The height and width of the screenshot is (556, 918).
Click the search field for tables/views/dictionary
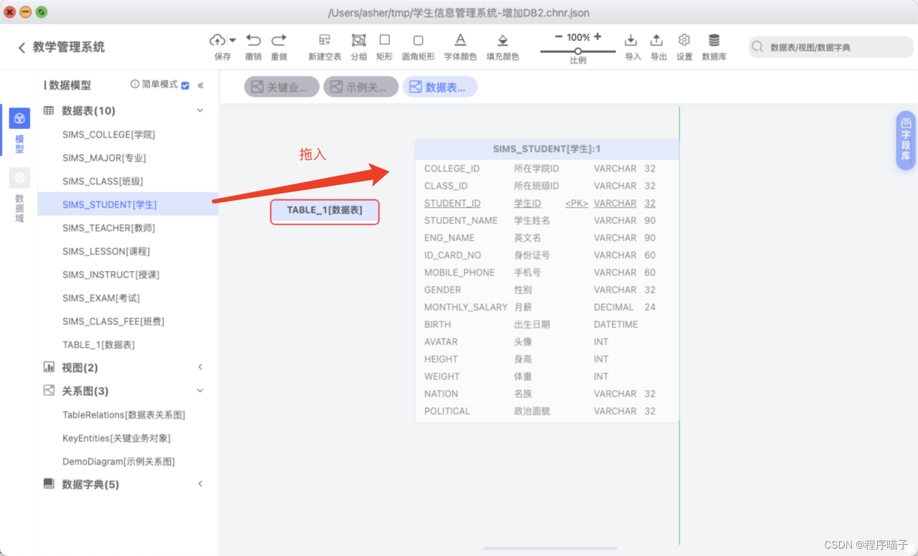pyautogui.click(x=831, y=47)
